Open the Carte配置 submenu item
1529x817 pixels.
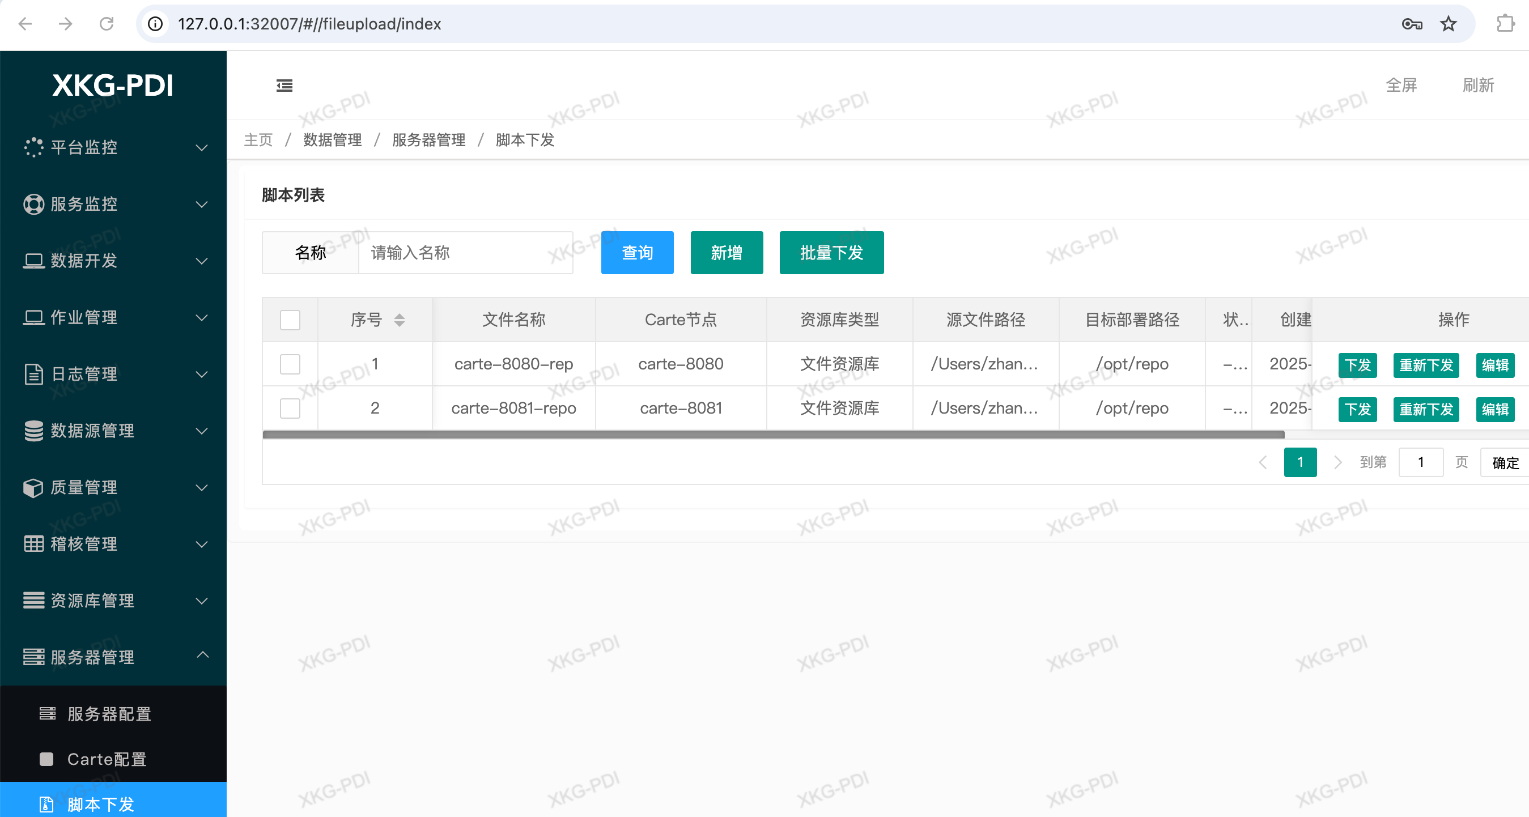coord(107,759)
